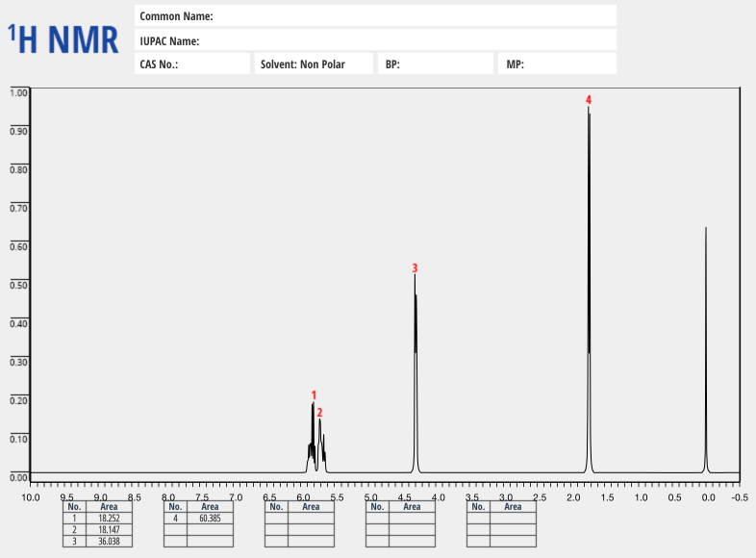Click the TMS reference peak at 0.0 ppm
The image size is (756, 558).
tap(706, 349)
